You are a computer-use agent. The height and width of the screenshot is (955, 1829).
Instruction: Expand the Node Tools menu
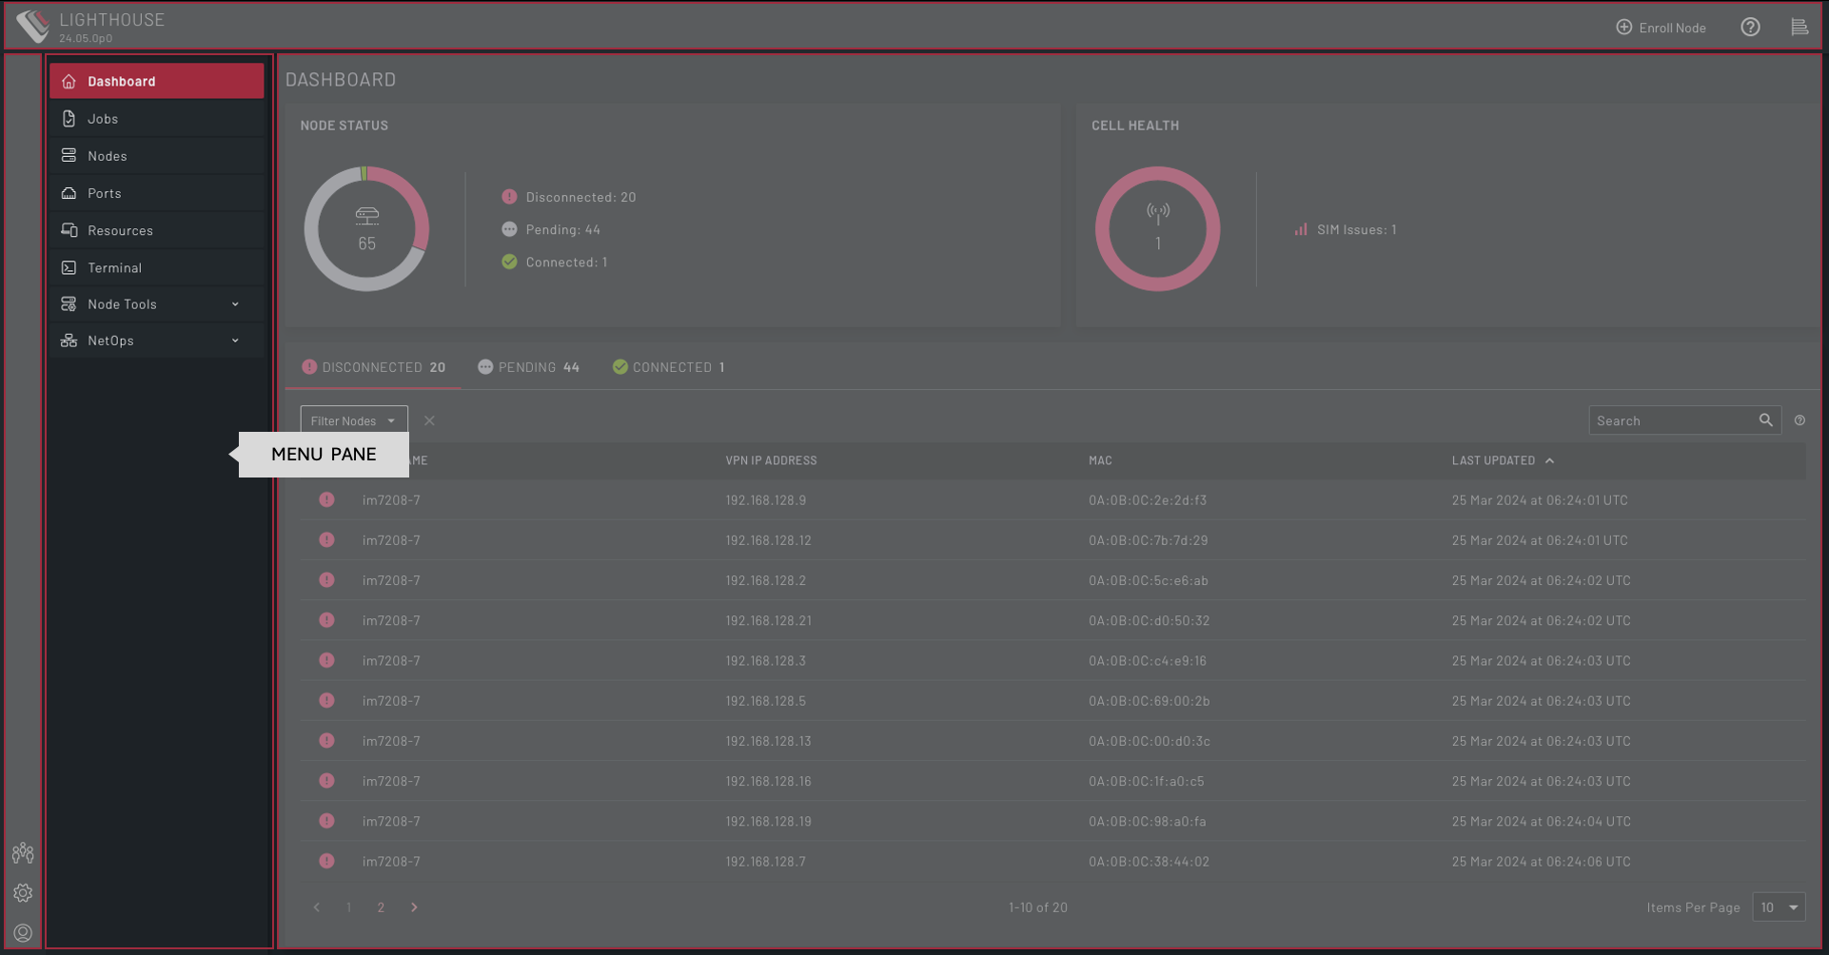coord(157,304)
